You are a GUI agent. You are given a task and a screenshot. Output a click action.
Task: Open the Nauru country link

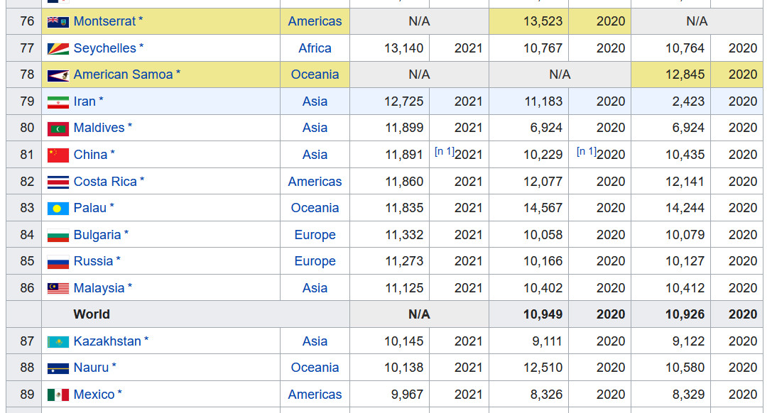[91, 368]
